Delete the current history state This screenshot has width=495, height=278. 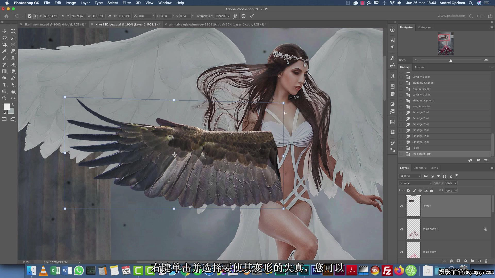pyautogui.click(x=486, y=160)
